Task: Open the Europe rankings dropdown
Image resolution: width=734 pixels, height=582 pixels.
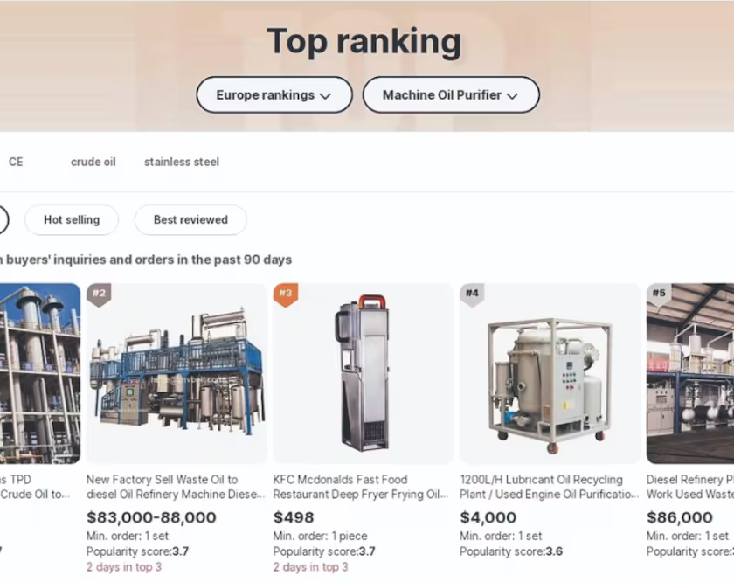Action: (274, 95)
